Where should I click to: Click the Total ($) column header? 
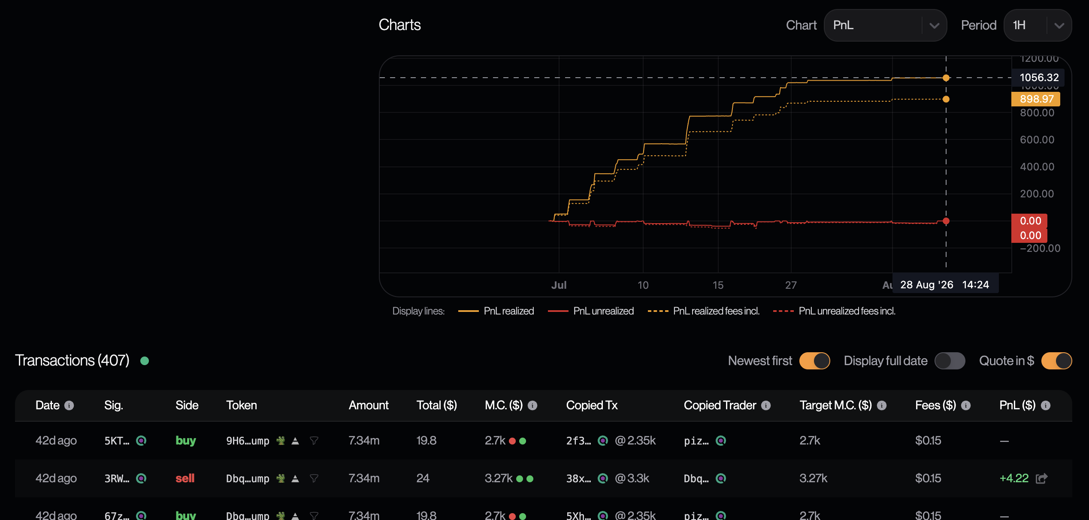click(x=437, y=405)
